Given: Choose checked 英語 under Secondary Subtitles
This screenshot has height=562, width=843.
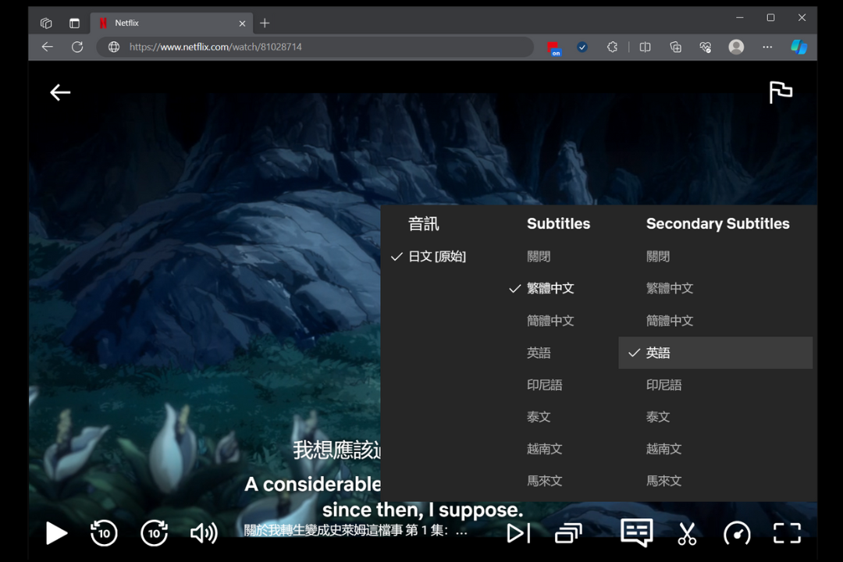Looking at the screenshot, I should pos(716,353).
